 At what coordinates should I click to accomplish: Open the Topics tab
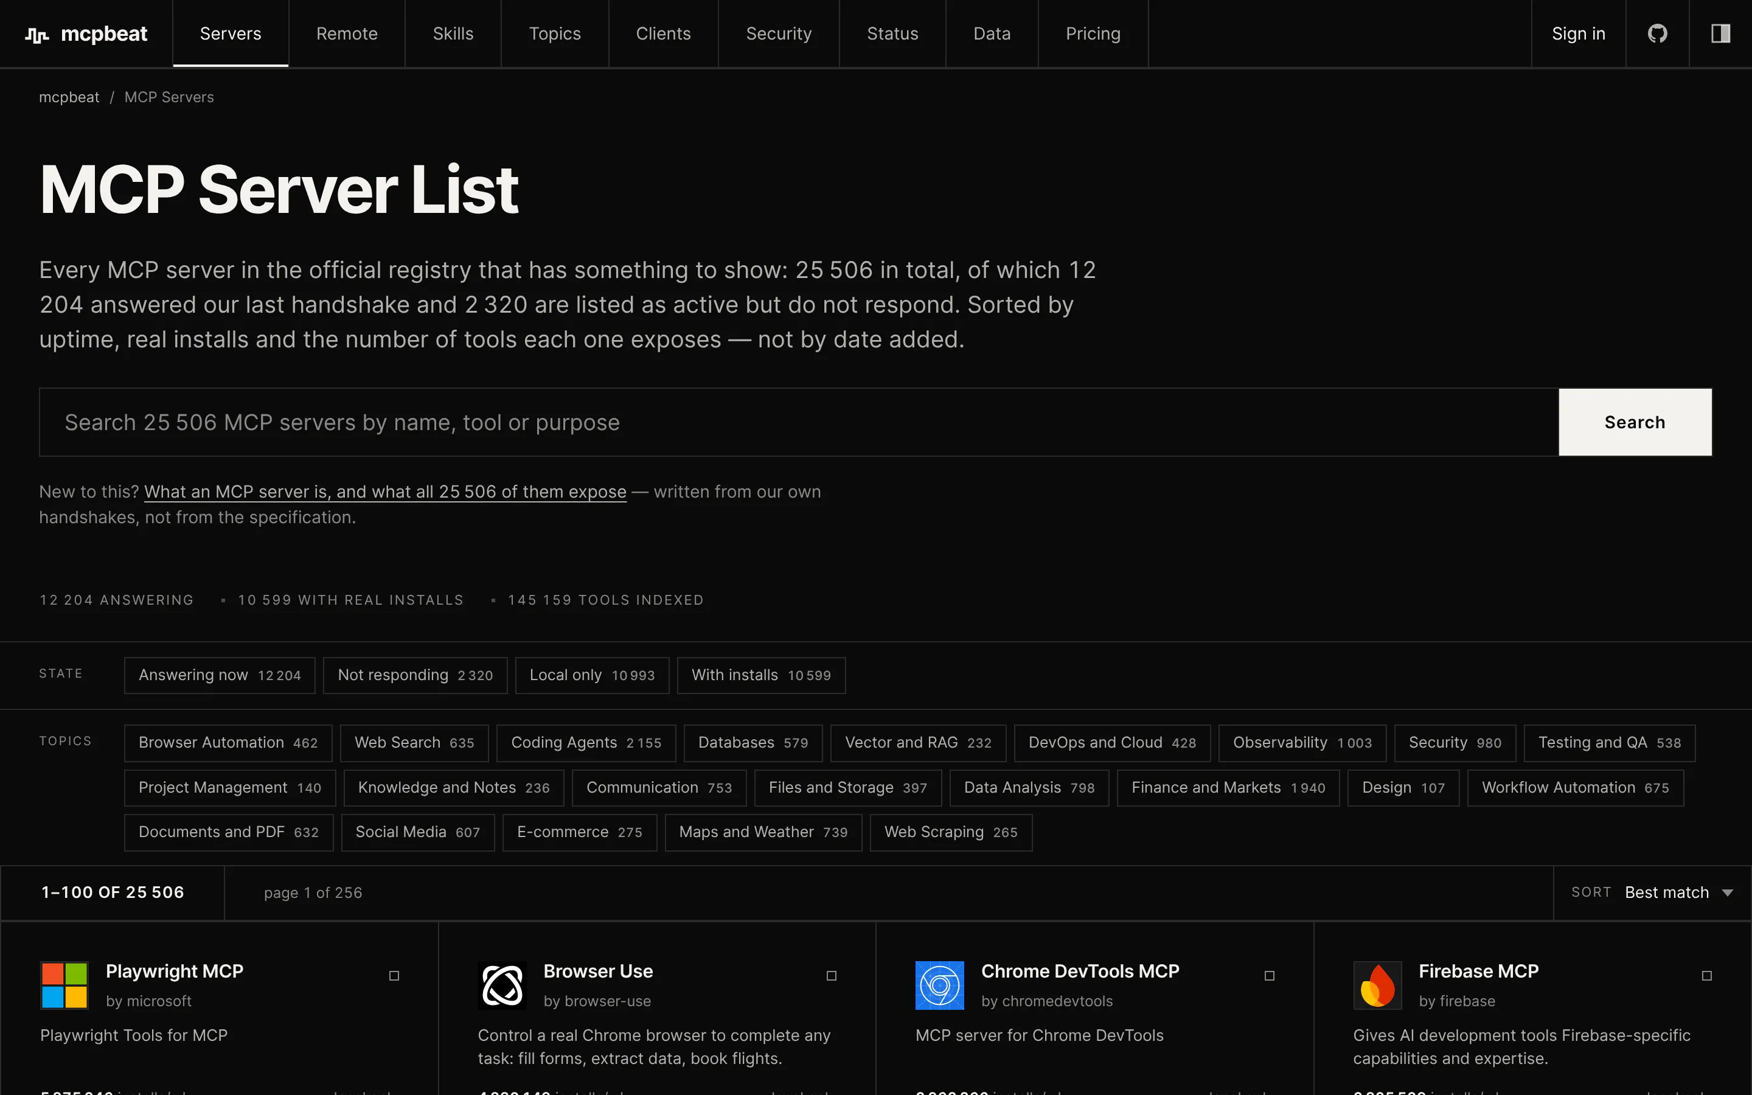point(555,34)
